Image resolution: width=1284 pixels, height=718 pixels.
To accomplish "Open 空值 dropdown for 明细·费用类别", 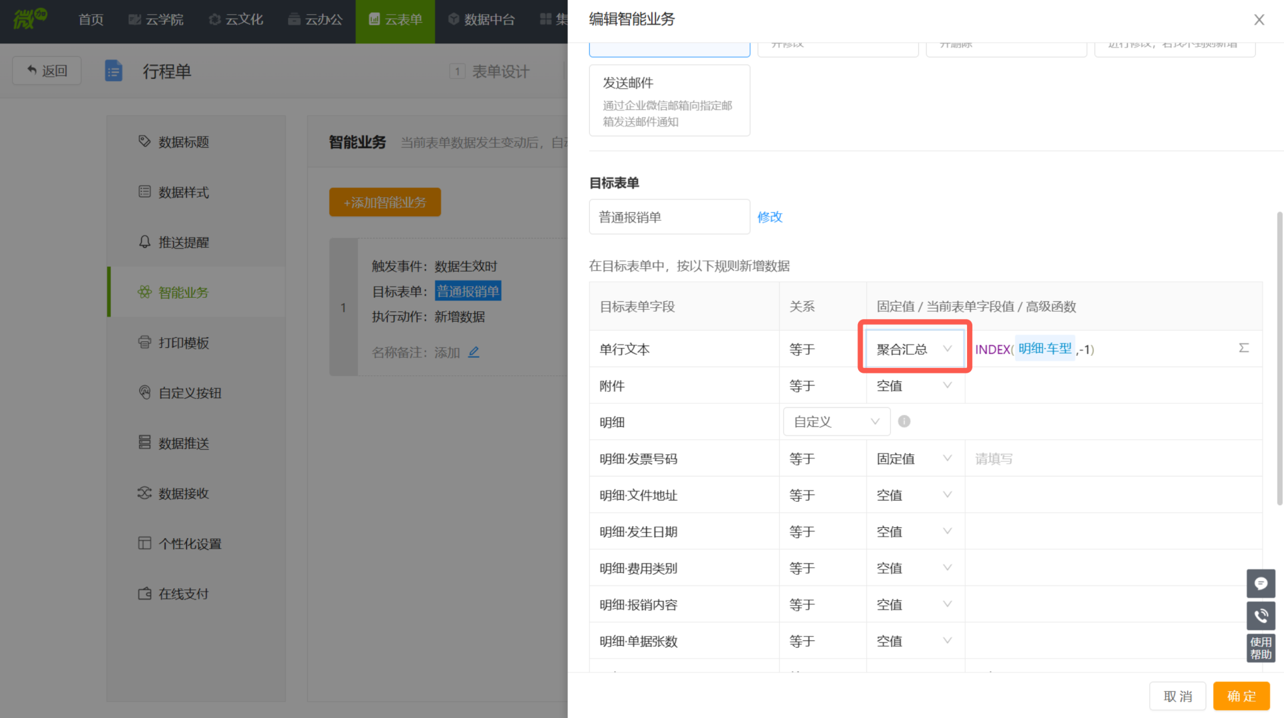I will click(x=914, y=568).
